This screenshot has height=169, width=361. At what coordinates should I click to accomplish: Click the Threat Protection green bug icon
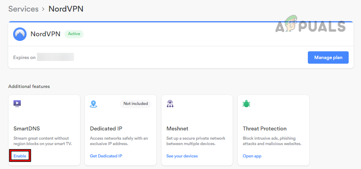[x=246, y=103]
